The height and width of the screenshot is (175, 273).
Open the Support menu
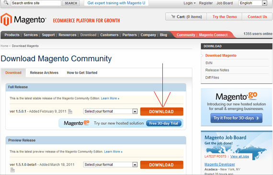click(48, 35)
